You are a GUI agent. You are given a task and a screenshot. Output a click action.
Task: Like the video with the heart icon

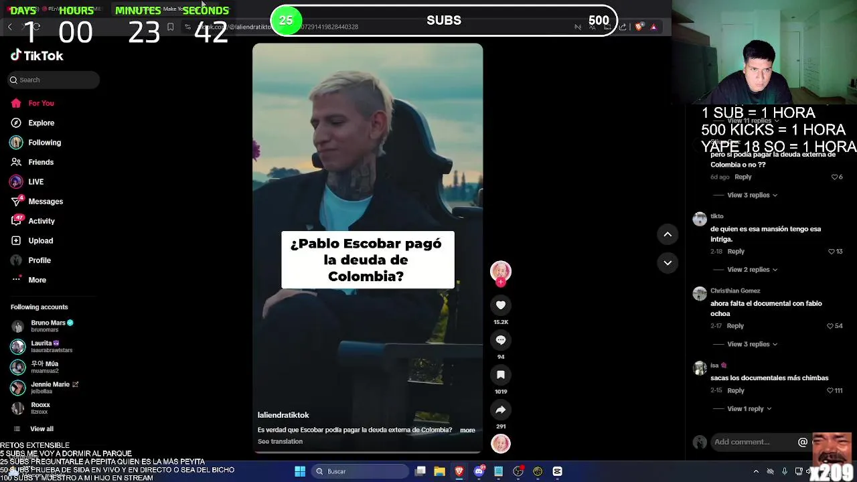tap(501, 305)
